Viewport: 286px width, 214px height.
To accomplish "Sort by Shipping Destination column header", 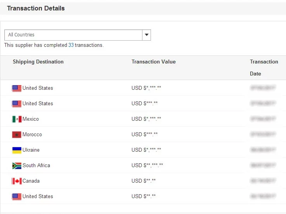I will click(38, 62).
